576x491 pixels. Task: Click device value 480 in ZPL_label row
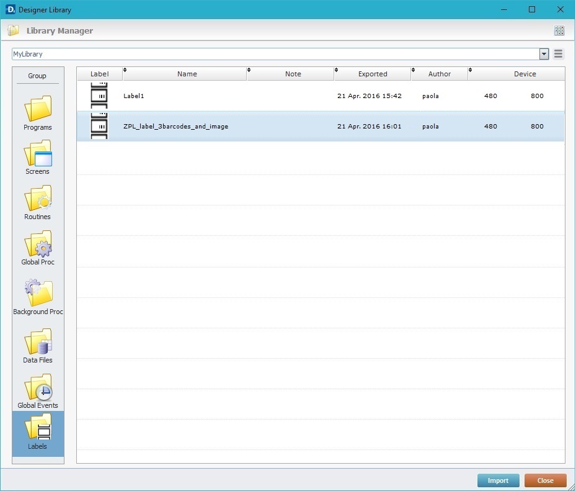pos(490,127)
